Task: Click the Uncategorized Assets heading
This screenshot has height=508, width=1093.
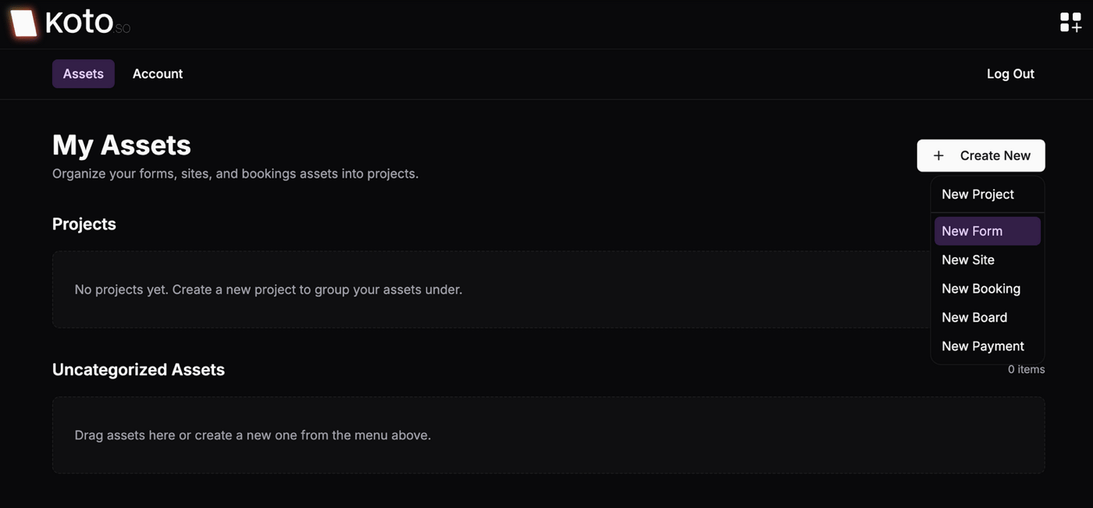Action: [x=138, y=370]
